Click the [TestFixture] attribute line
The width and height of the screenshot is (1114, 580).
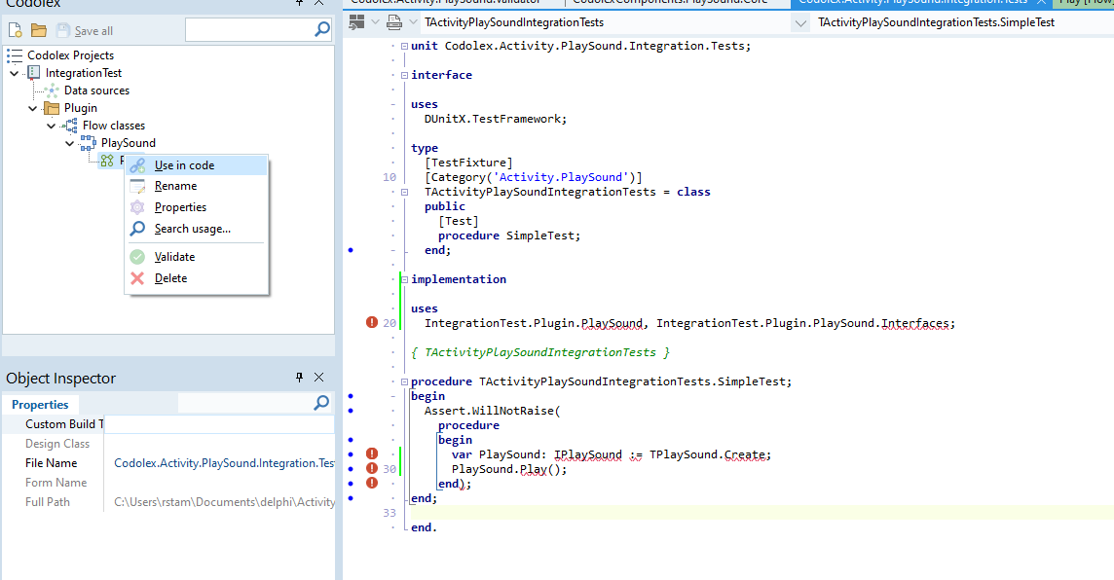coord(468,163)
